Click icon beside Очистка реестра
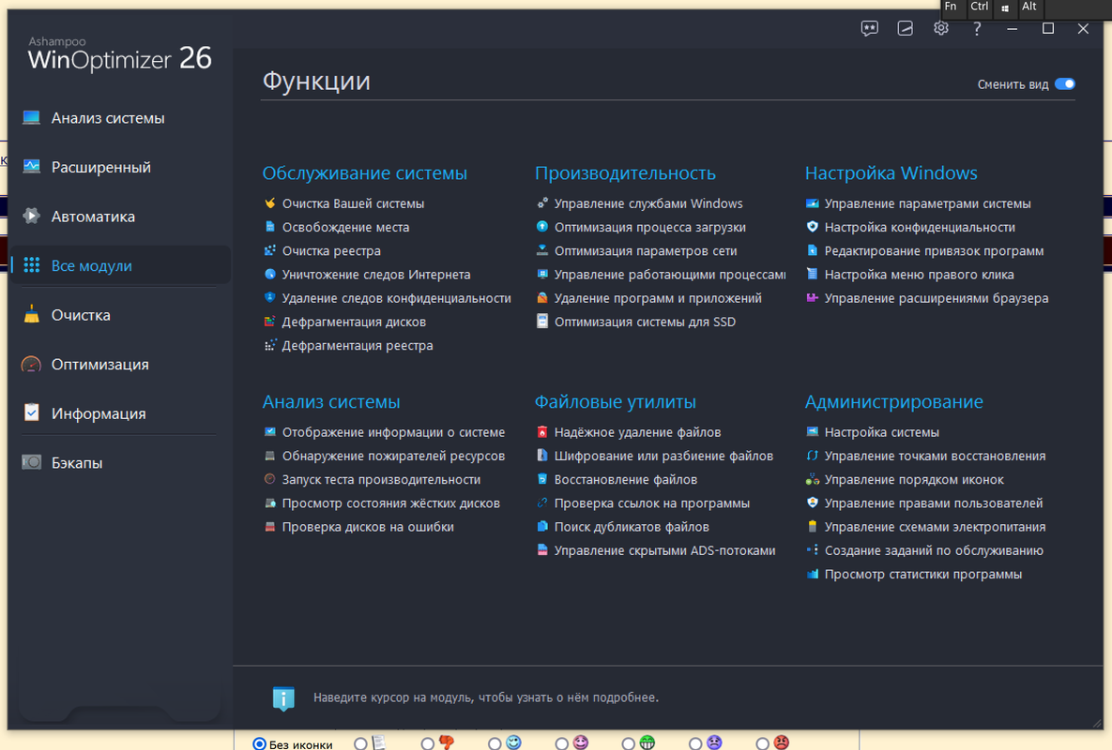The height and width of the screenshot is (750, 1112). tap(269, 250)
